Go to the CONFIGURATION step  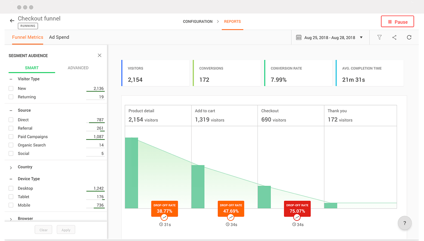click(x=198, y=21)
